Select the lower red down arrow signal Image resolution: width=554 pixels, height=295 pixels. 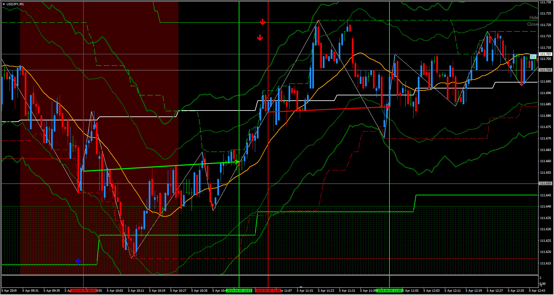(x=260, y=37)
